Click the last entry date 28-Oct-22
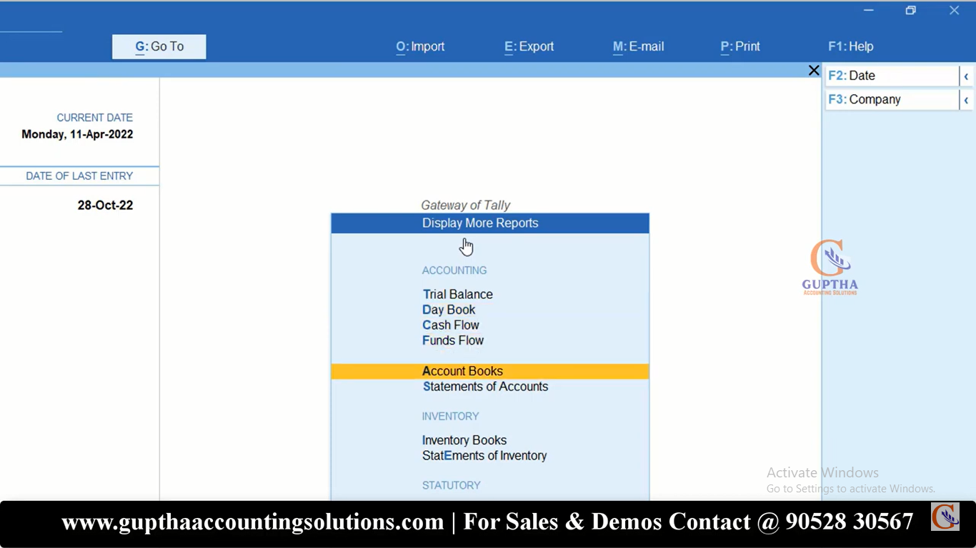Viewport: 976px width, 548px height. point(105,205)
